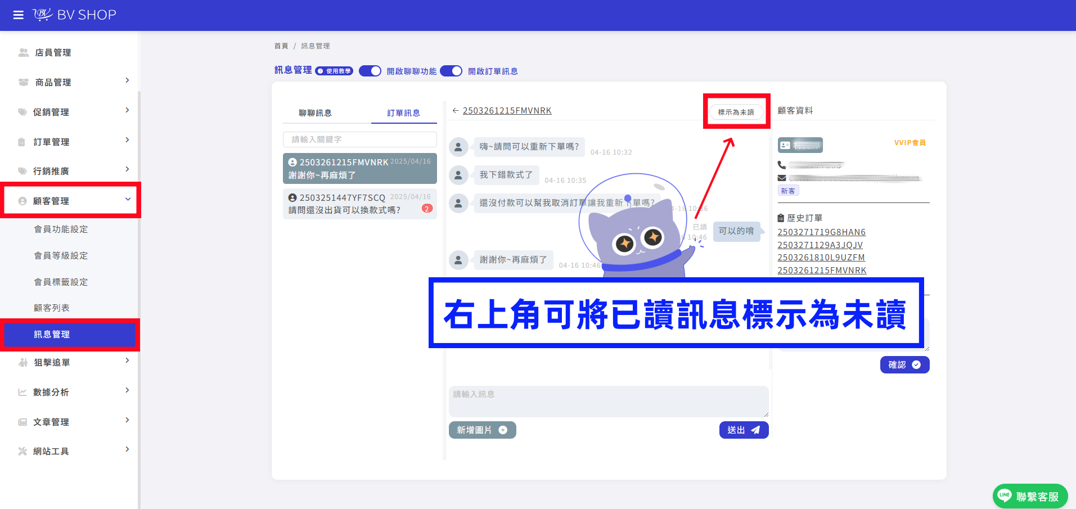Viewport: 1076px width, 509px height.
Task: Click the 文章管理 article icon in sidebar
Action: [22, 422]
